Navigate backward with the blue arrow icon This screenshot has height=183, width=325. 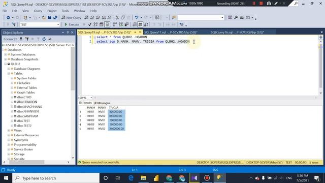tap(8, 18)
